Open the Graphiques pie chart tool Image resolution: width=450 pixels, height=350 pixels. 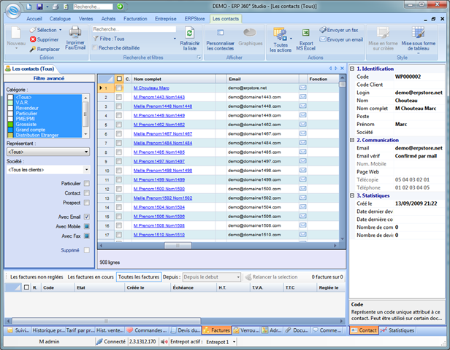[x=250, y=33]
